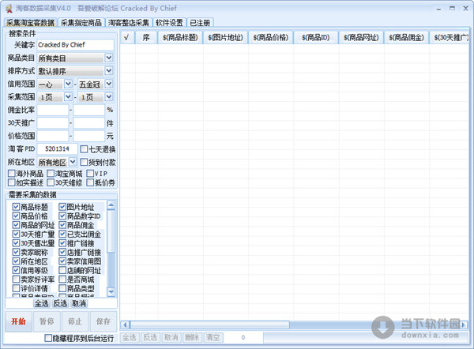Uncheck the 商品数字ID data field

[62, 216]
